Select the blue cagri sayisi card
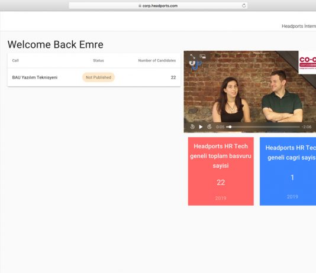This screenshot has height=273, width=316. 288,171
